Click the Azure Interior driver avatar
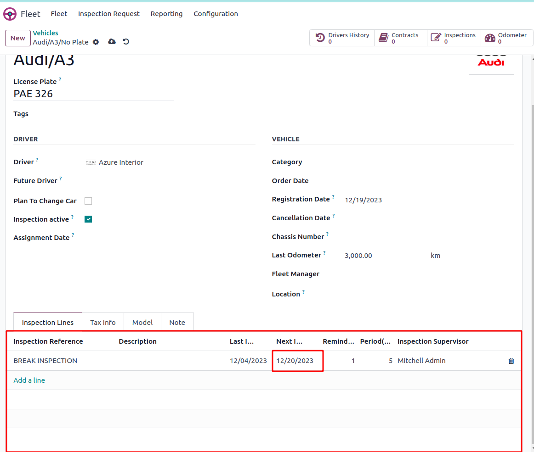Viewport: 534px width, 452px height. pos(91,162)
